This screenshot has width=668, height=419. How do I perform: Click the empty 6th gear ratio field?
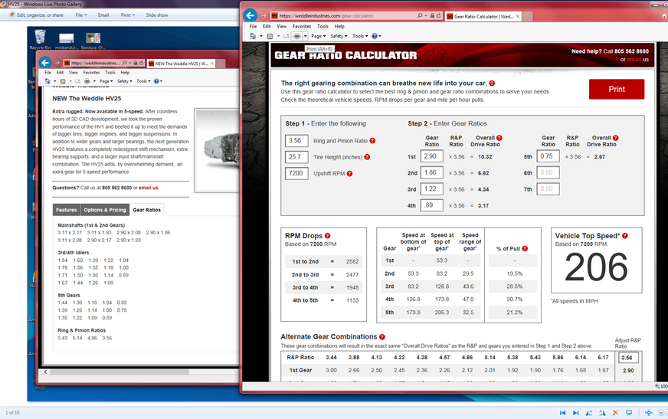(548, 172)
